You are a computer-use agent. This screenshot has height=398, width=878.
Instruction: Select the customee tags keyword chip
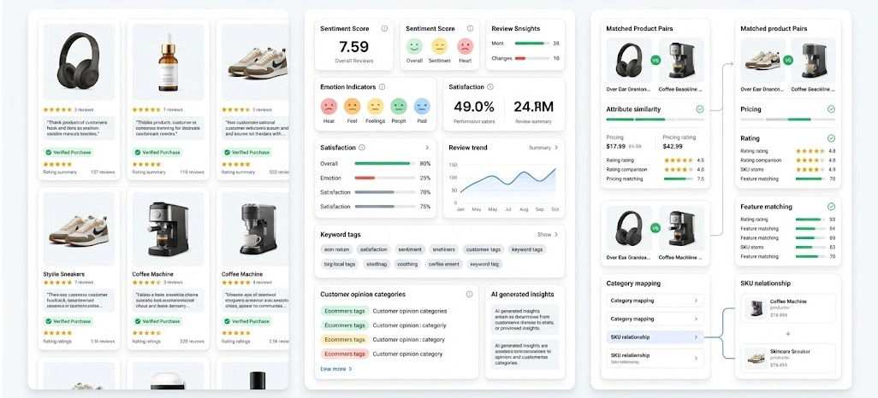point(483,249)
